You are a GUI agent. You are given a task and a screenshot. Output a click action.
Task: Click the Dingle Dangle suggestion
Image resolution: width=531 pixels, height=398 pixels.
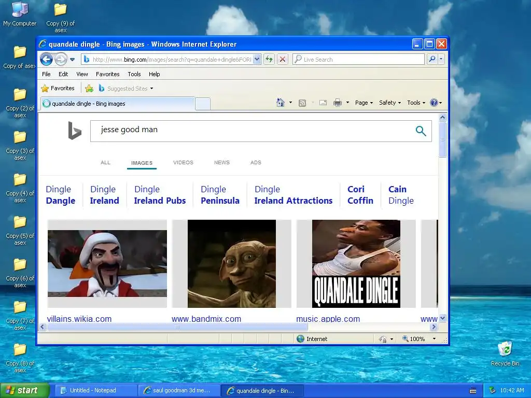point(60,195)
